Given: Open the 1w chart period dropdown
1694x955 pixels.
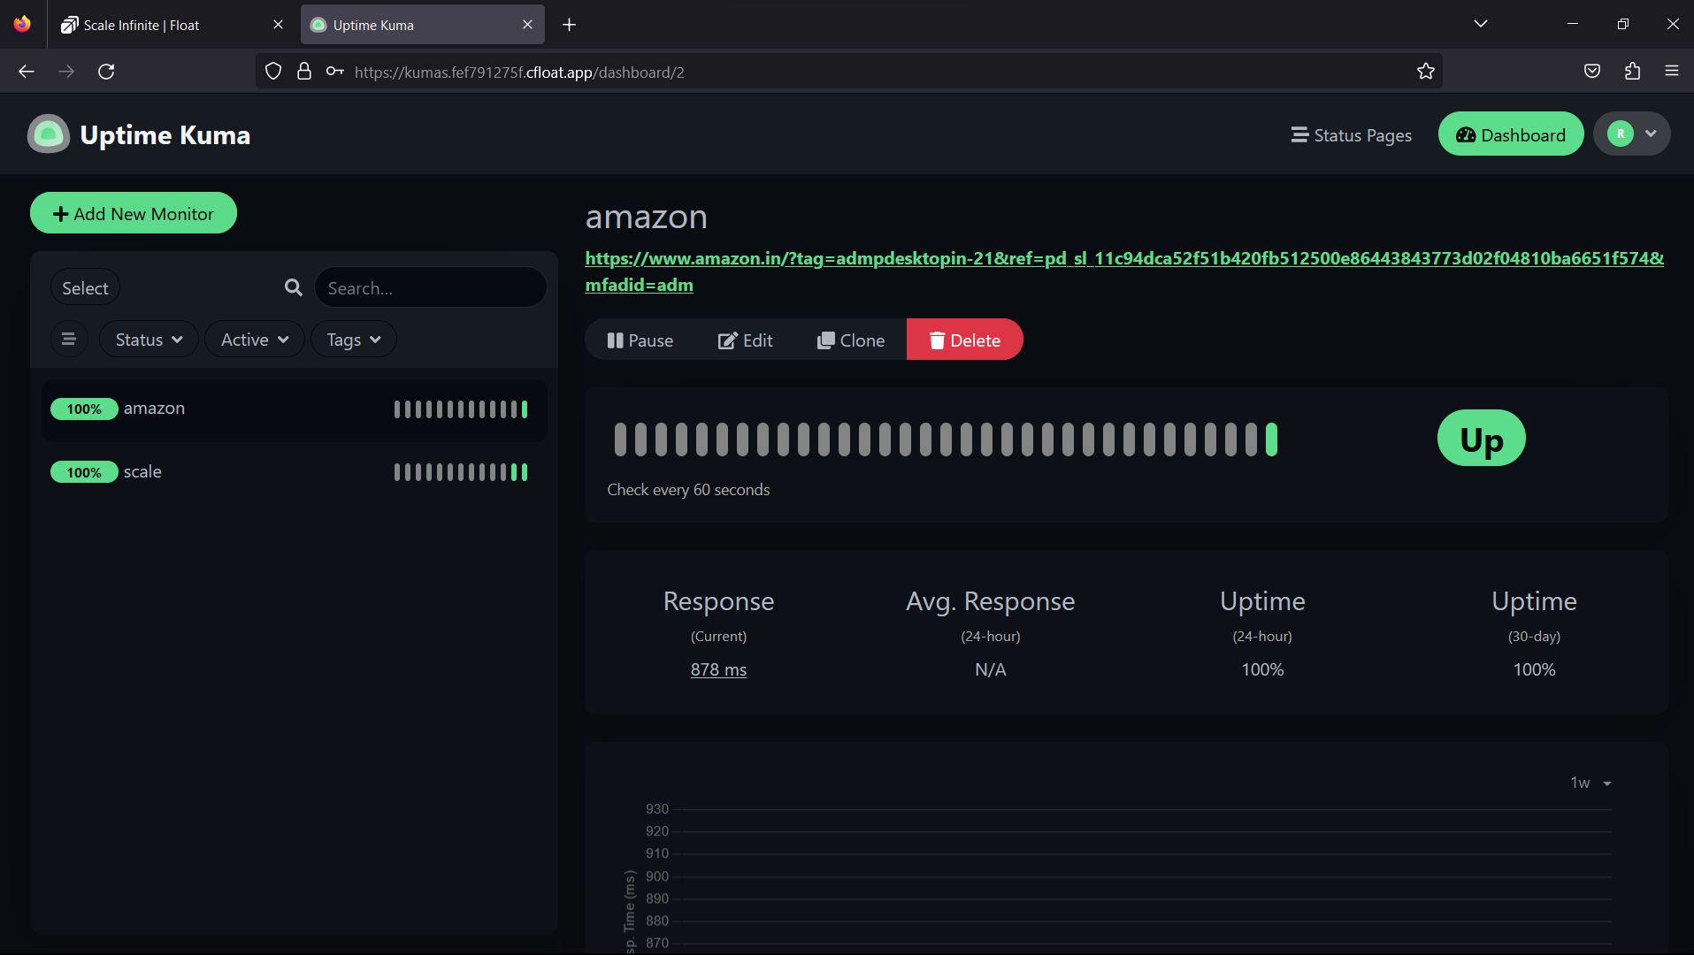Looking at the screenshot, I should coord(1591,783).
